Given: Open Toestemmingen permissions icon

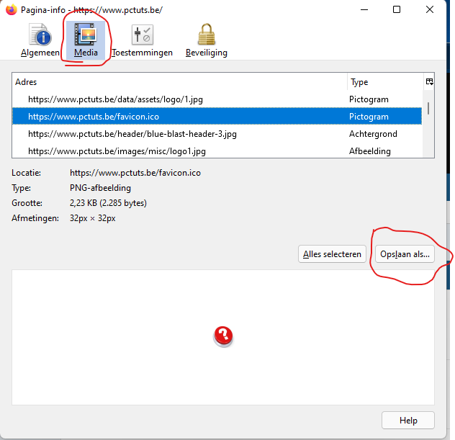Looking at the screenshot, I should click(x=142, y=36).
